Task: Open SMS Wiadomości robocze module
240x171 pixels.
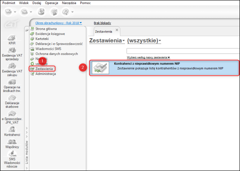Action: (x=12, y=160)
